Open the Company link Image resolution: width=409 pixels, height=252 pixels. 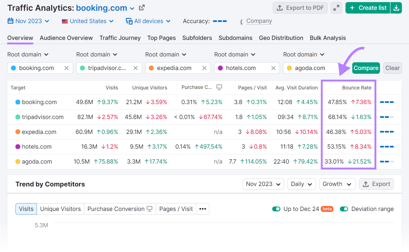click(259, 21)
